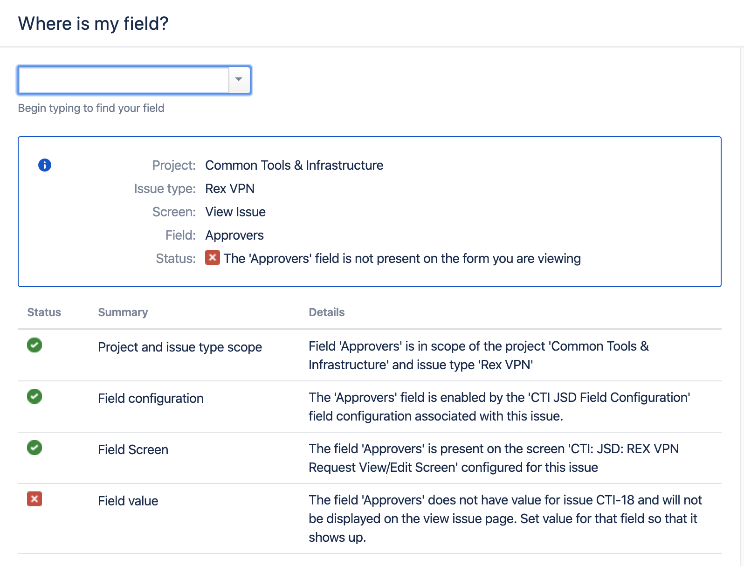Focus the field search input box
This screenshot has width=744, height=566.
[x=124, y=80]
